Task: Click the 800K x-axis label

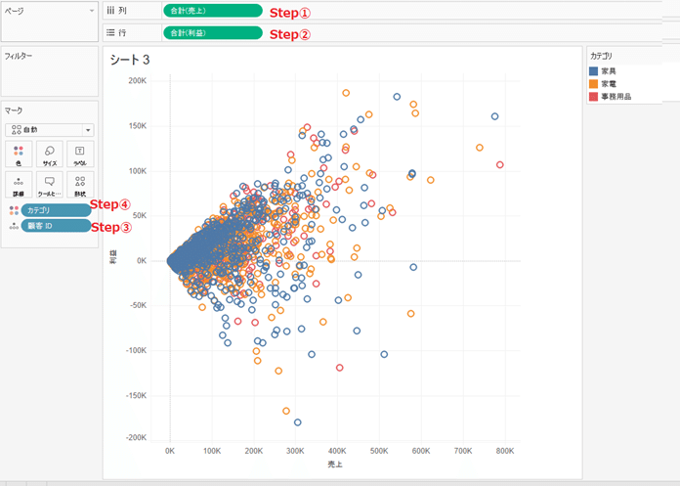Action: point(505,451)
